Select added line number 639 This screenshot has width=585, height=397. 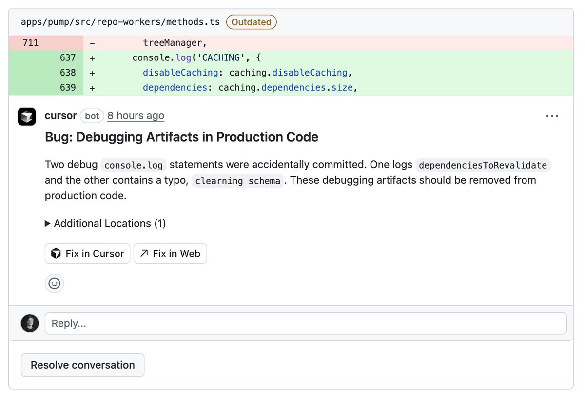point(68,88)
